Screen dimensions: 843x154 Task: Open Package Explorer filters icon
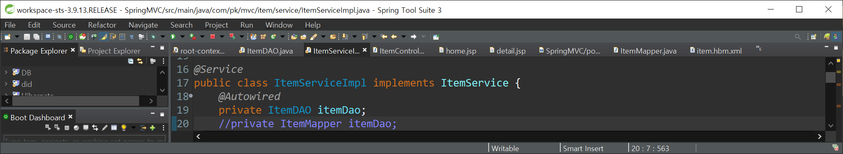click(x=153, y=61)
